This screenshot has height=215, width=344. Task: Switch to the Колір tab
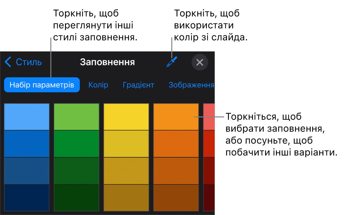tap(98, 85)
